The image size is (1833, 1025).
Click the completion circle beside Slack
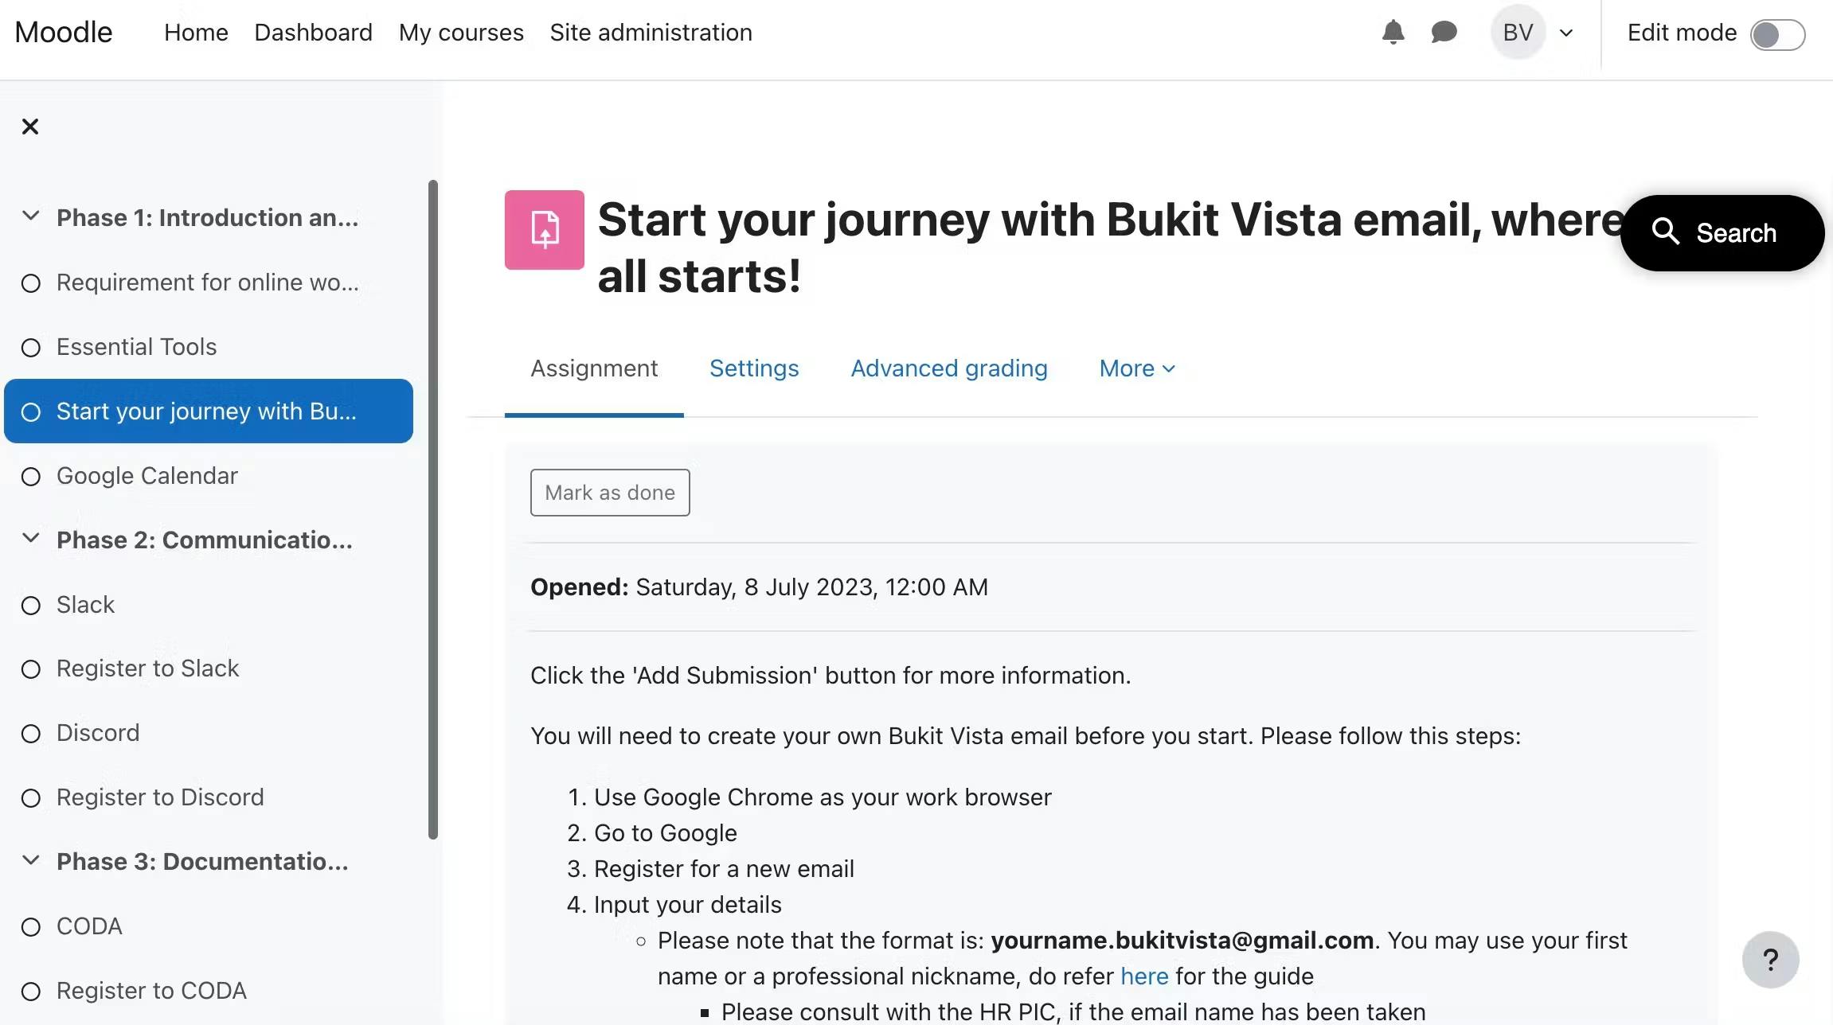[x=31, y=606]
